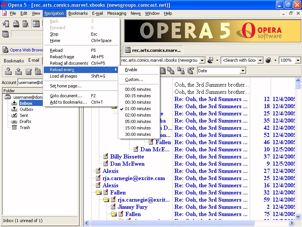Click the Folder column header
Screen dimensions: 302x227
[x=23, y=90]
